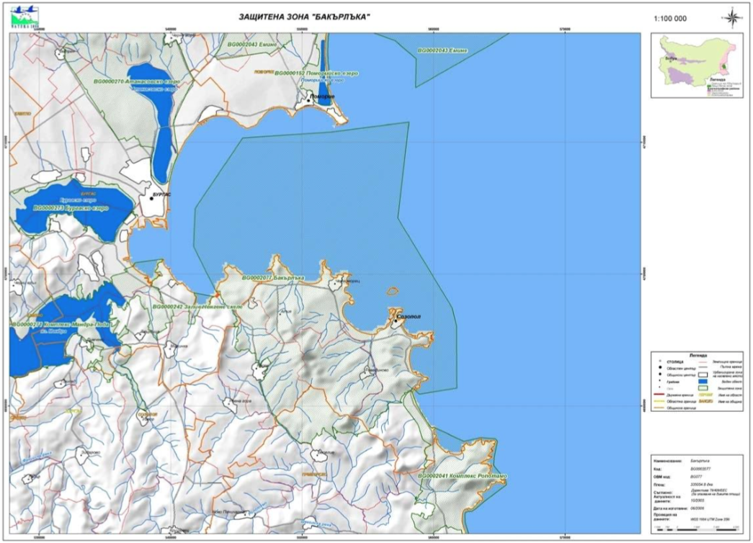
Task: Click the СТОЛИЦА capital symbol in legend
Action: tap(660, 360)
